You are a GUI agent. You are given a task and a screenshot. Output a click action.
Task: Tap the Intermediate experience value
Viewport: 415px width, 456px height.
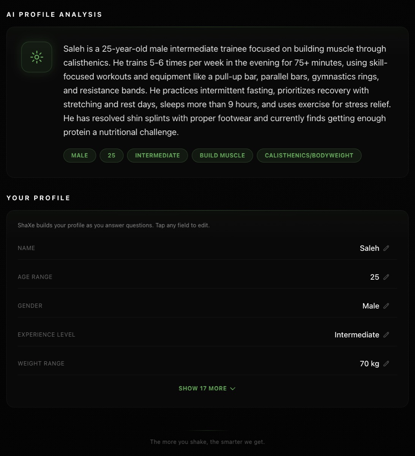tap(357, 335)
